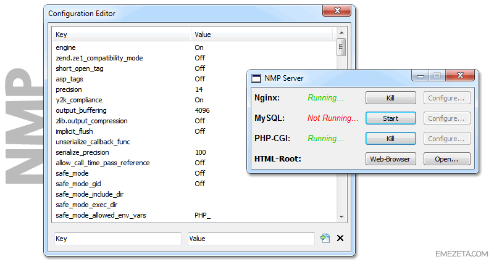Minimize the NMP Server window
The width and height of the screenshot is (494, 262).
coord(421,76)
